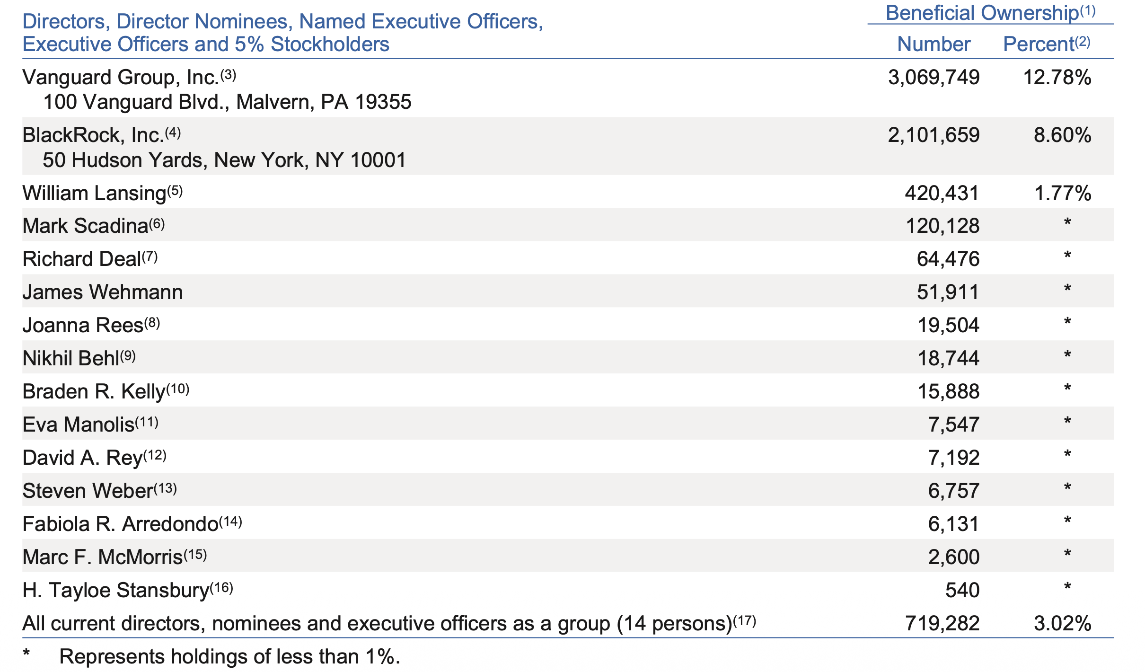Screen dimensions: 1145x672
Task: Click the asterisk in Eva Manolis's row
Action: (1067, 422)
